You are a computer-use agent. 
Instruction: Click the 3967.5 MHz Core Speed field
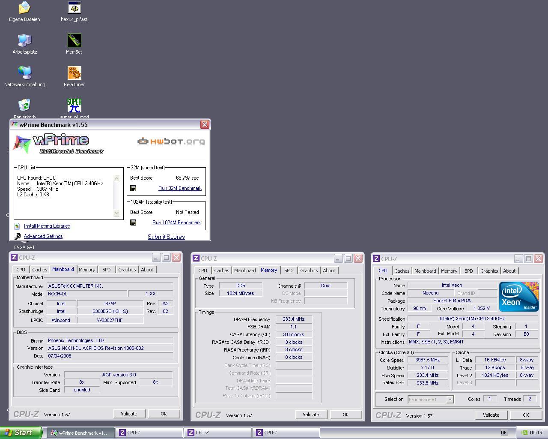[427, 360]
